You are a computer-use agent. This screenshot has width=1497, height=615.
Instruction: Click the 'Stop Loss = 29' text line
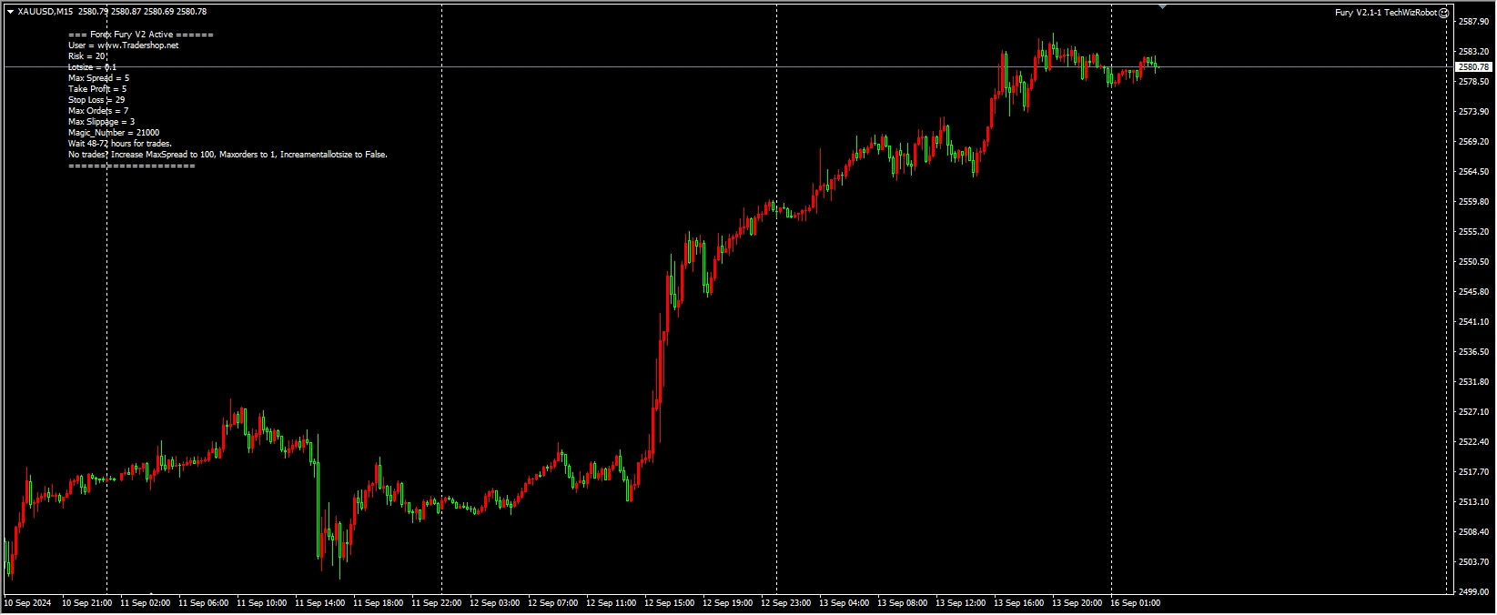coord(96,100)
